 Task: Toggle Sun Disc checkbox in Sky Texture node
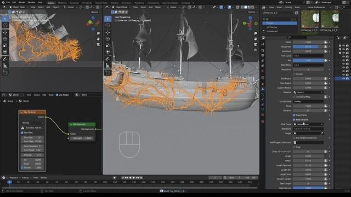pyautogui.click(x=22, y=132)
